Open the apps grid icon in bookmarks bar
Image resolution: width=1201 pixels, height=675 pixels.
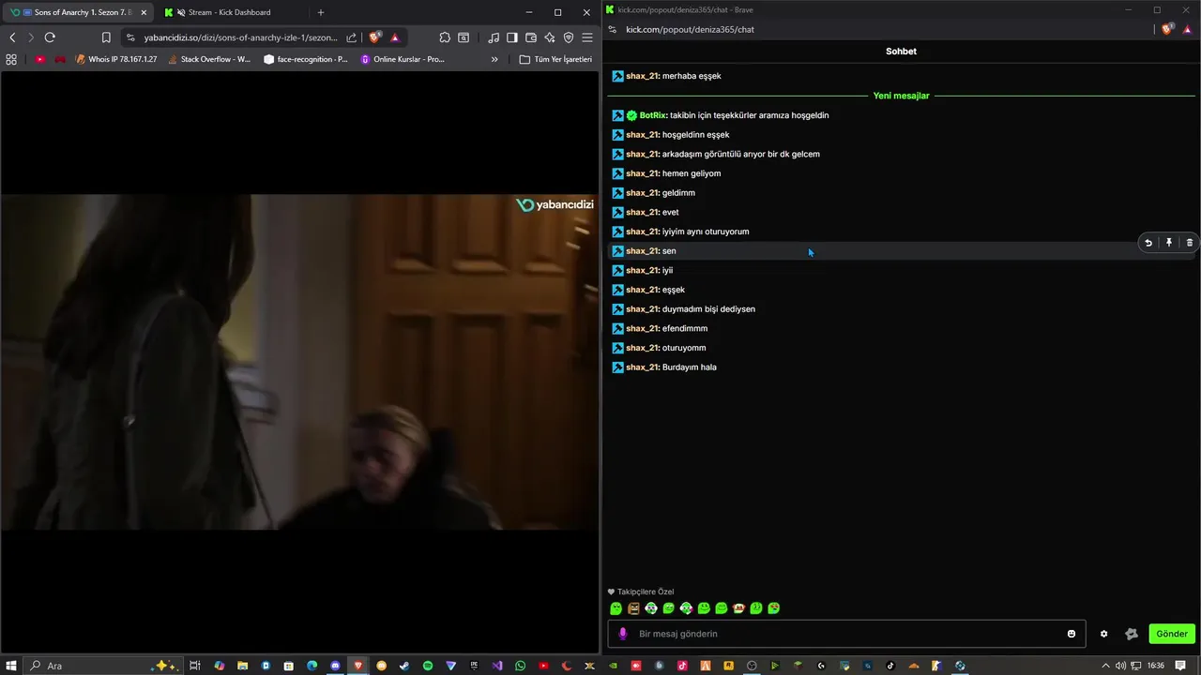tap(11, 59)
